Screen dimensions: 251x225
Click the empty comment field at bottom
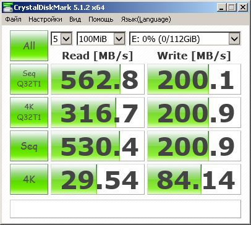point(125,209)
